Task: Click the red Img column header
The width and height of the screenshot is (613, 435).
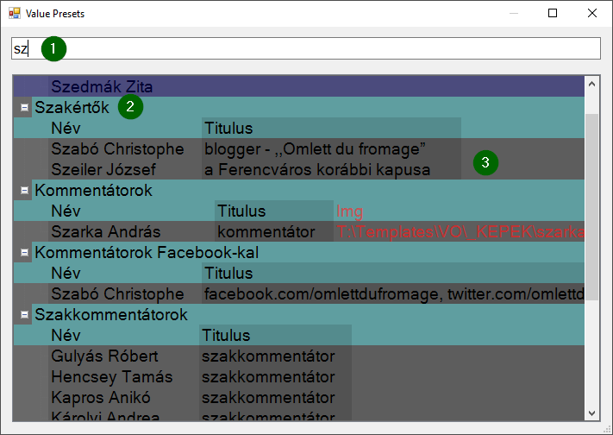Action: (350, 211)
